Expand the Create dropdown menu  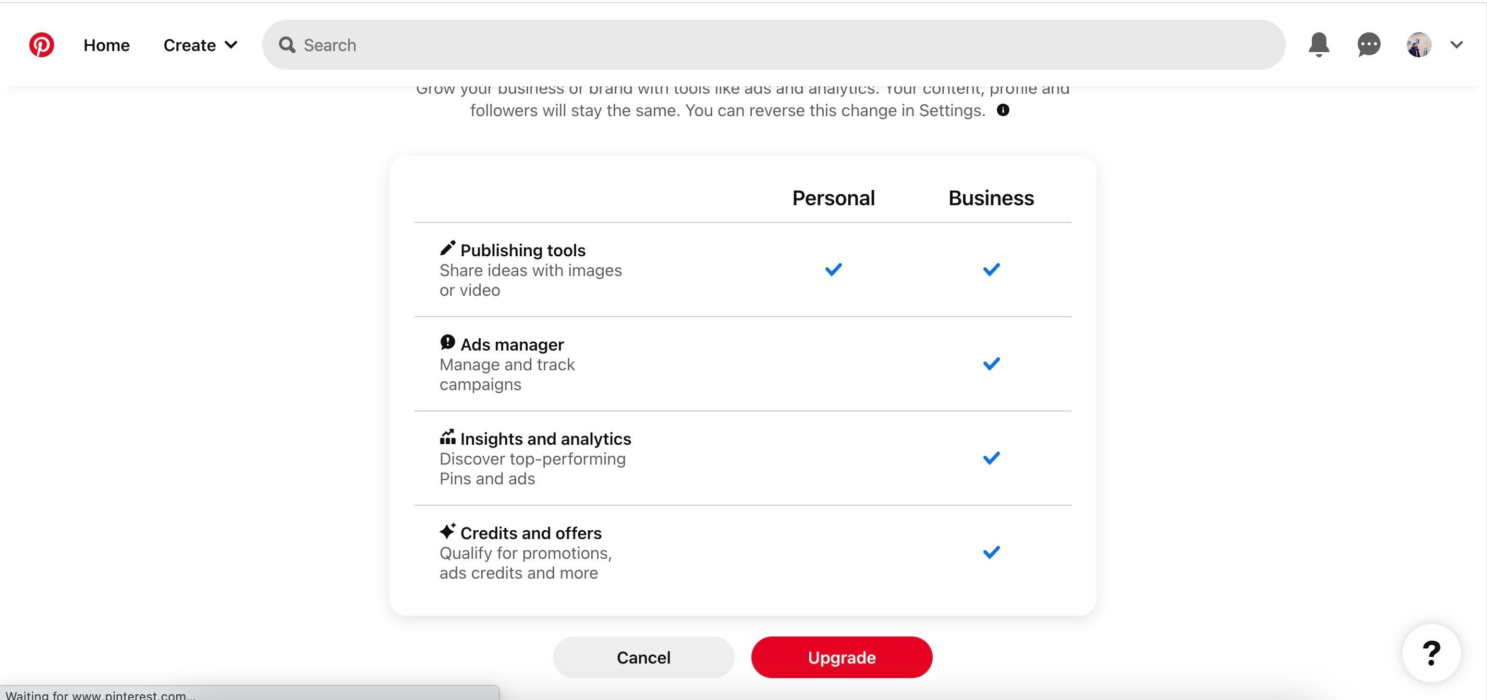(200, 45)
